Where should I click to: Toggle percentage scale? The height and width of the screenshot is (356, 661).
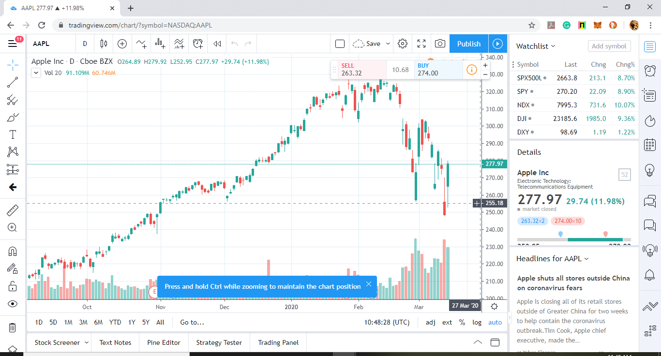pos(462,322)
